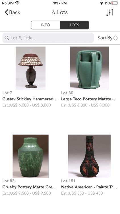View the Grueby Pottery green vase image
The height and width of the screenshot is (214, 120).
tap(30, 156)
